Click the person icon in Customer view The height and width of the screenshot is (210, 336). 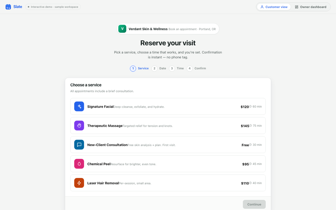pyautogui.click(x=262, y=7)
